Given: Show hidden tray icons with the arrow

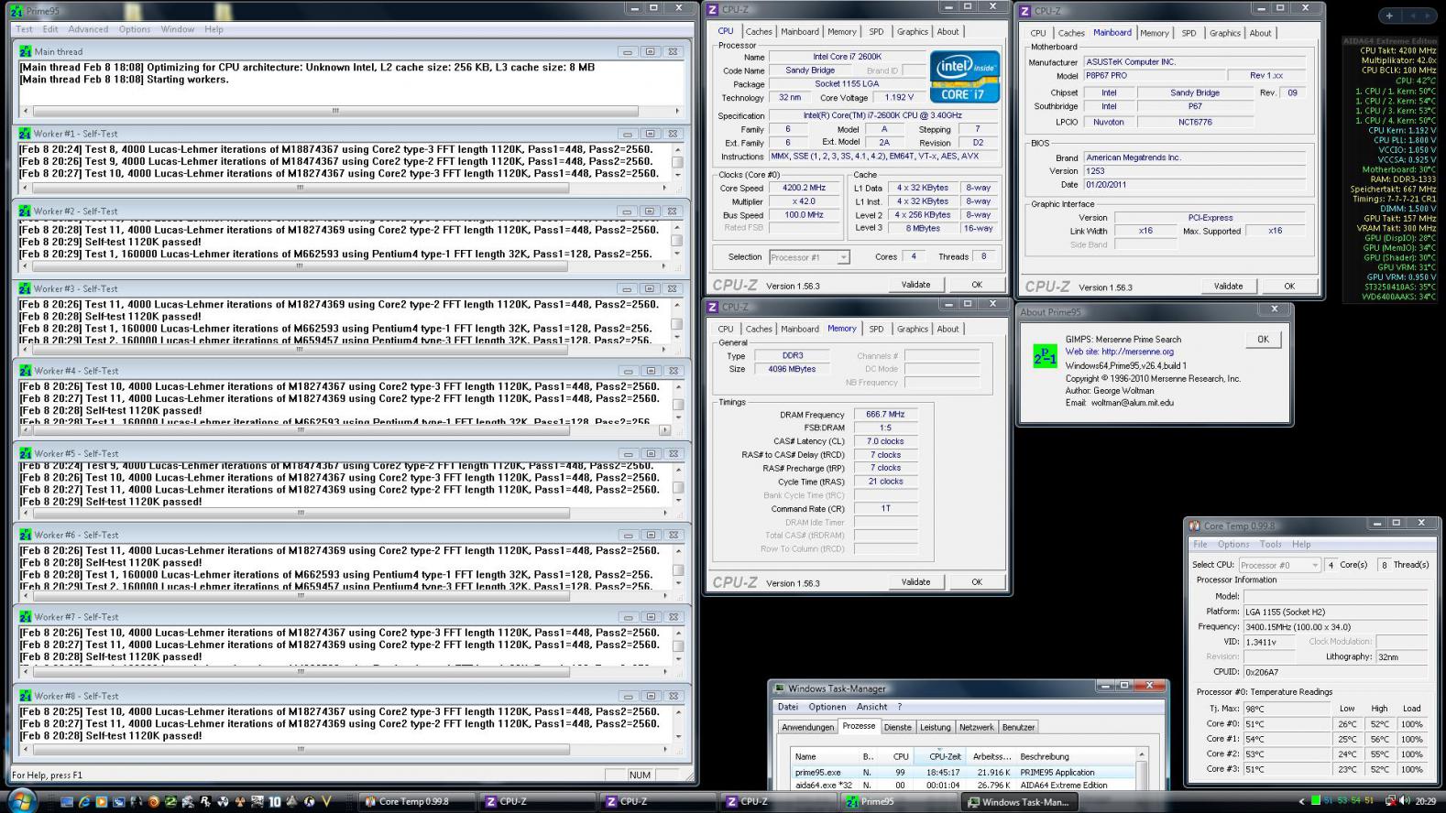Looking at the screenshot, I should click(x=1301, y=801).
